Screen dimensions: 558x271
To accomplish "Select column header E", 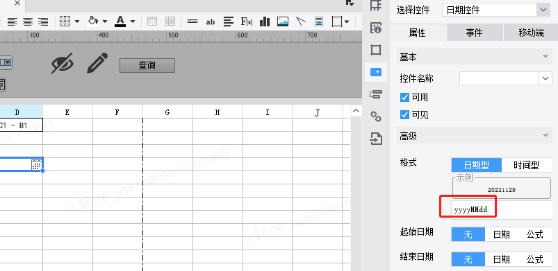I will point(67,112).
